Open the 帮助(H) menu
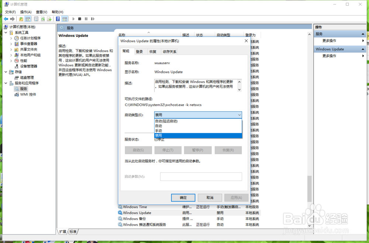The width and height of the screenshot is (369, 243). 58,12
